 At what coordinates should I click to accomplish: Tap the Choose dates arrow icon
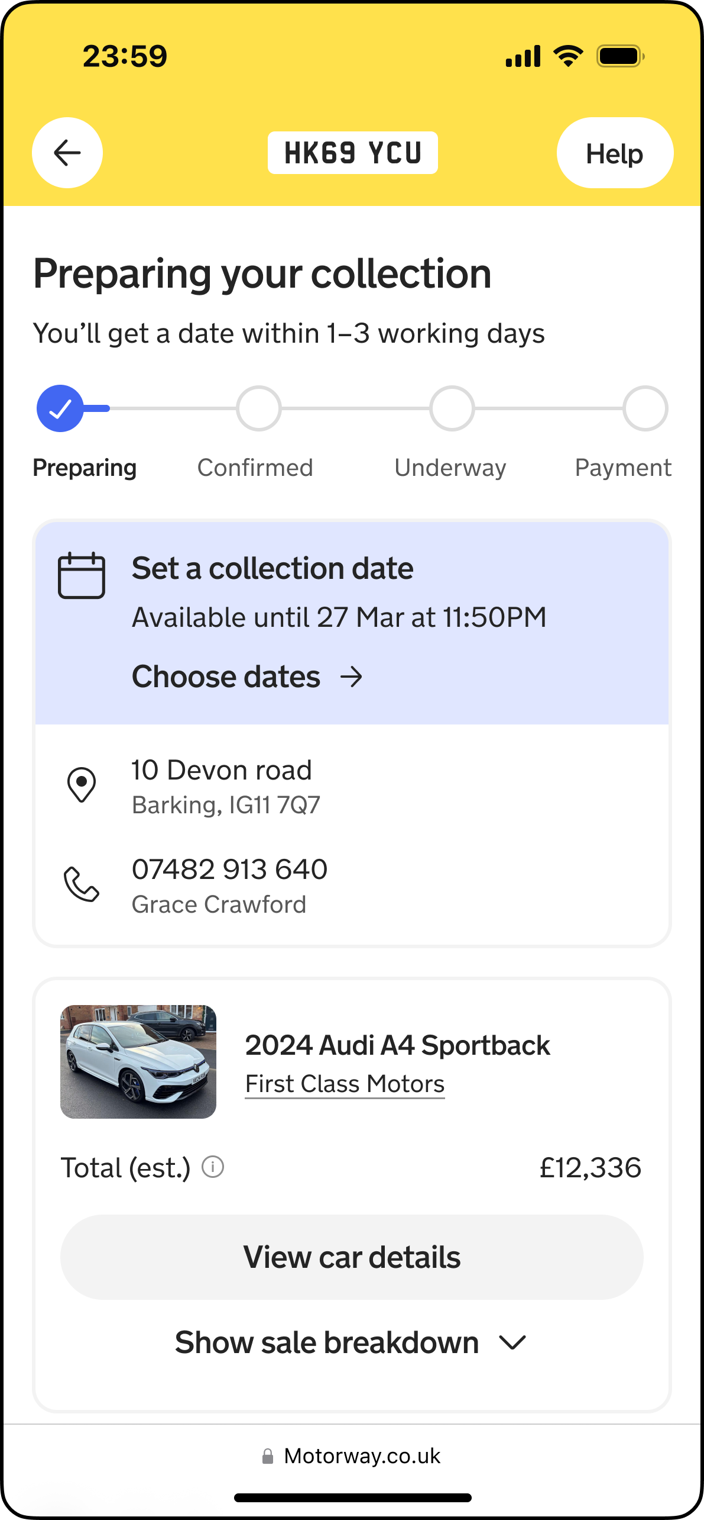click(x=352, y=677)
